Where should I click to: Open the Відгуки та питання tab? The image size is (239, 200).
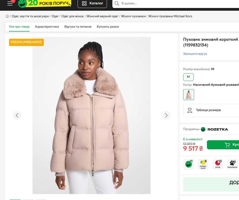click(78, 27)
